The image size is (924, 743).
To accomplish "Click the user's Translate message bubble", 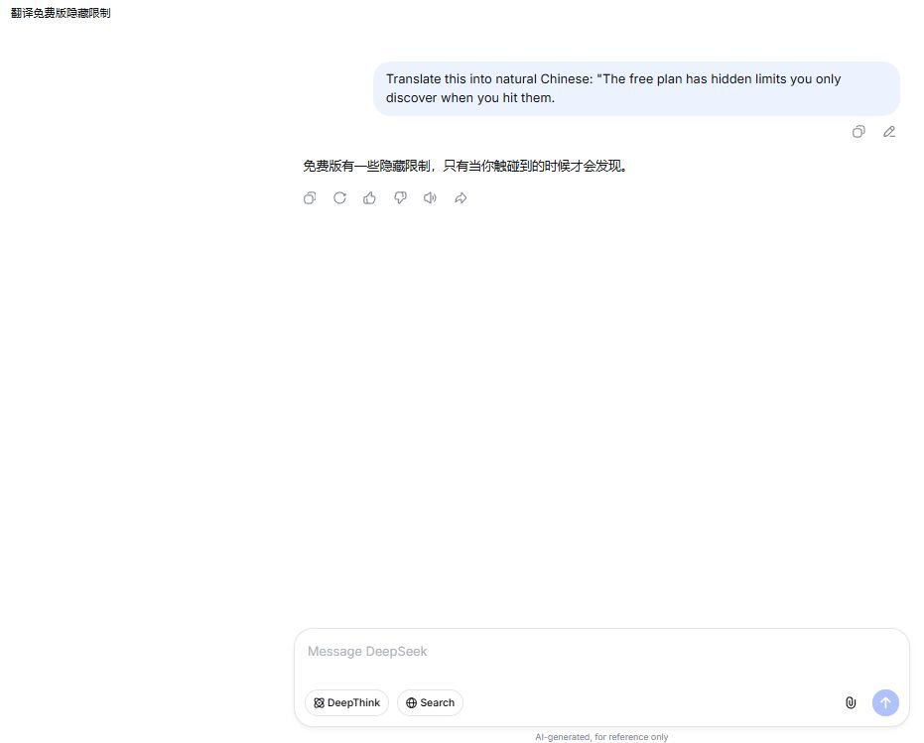I will click(636, 88).
